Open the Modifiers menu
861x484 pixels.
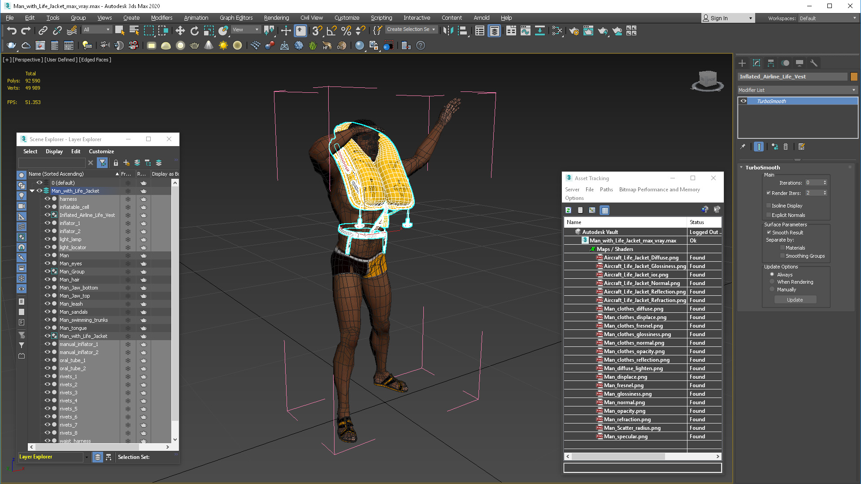click(161, 18)
